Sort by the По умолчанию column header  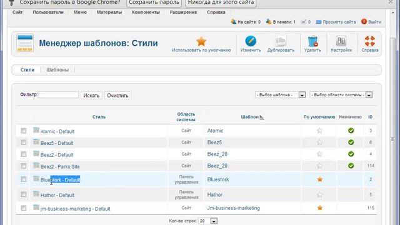[x=319, y=117]
